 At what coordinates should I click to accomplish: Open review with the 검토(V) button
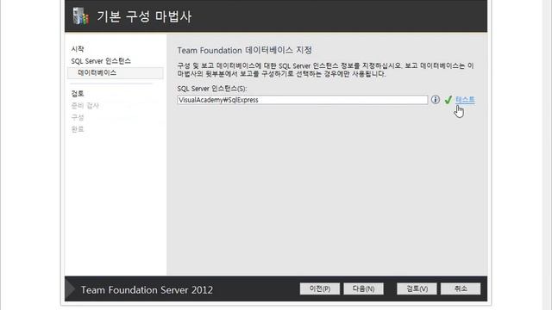tap(417, 289)
